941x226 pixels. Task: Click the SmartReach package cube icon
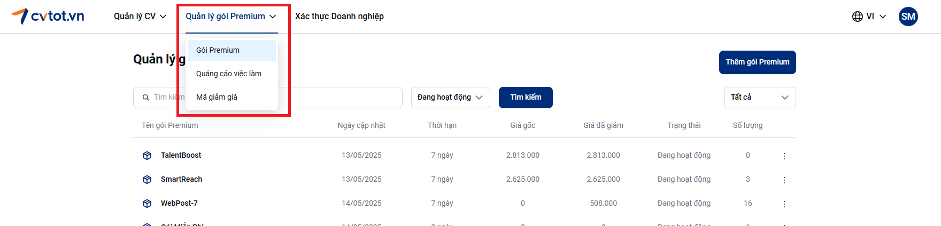[147, 180]
